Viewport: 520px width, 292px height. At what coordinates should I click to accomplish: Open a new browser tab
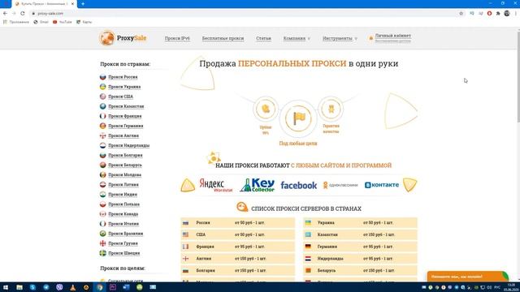click(83, 4)
